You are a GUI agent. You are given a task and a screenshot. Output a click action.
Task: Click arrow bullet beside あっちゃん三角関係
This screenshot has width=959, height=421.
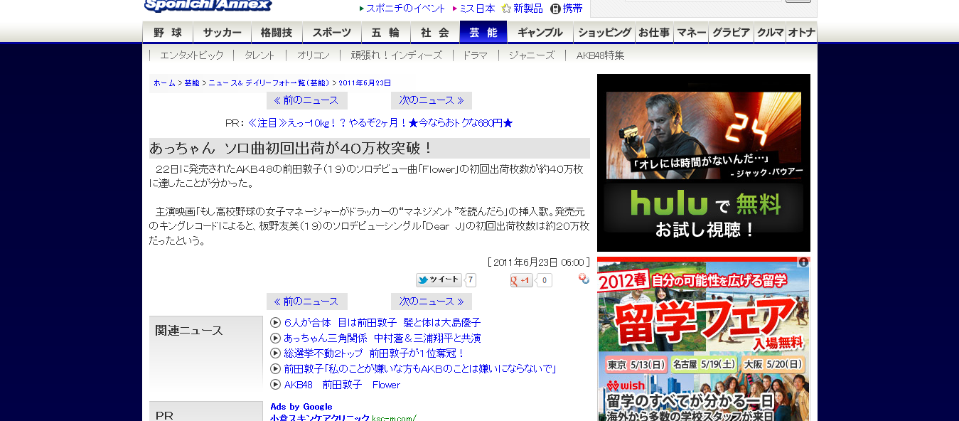[x=276, y=339]
